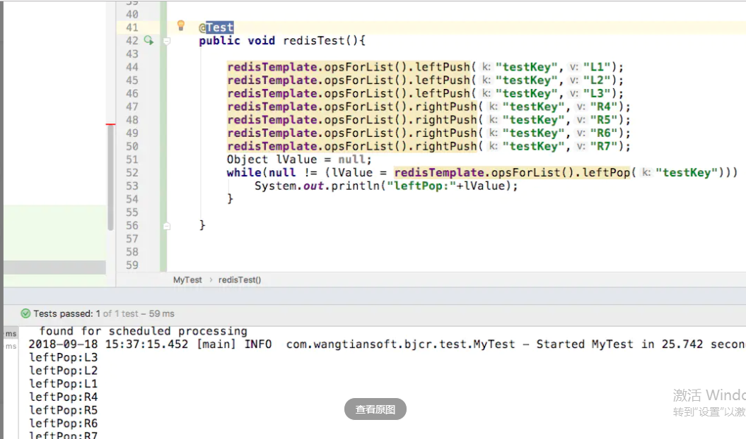Click the "R5" value on line 48

[x=604, y=120]
